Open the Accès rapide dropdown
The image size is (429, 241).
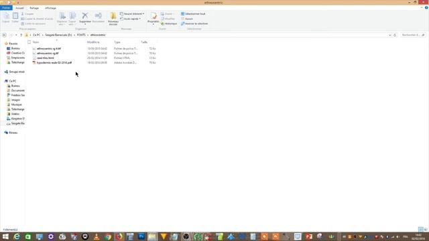pos(131,19)
